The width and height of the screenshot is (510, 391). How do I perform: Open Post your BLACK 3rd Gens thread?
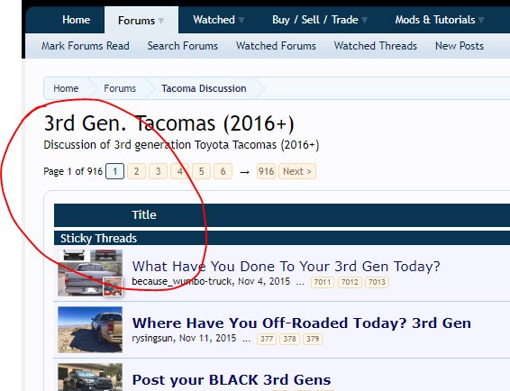(x=232, y=379)
